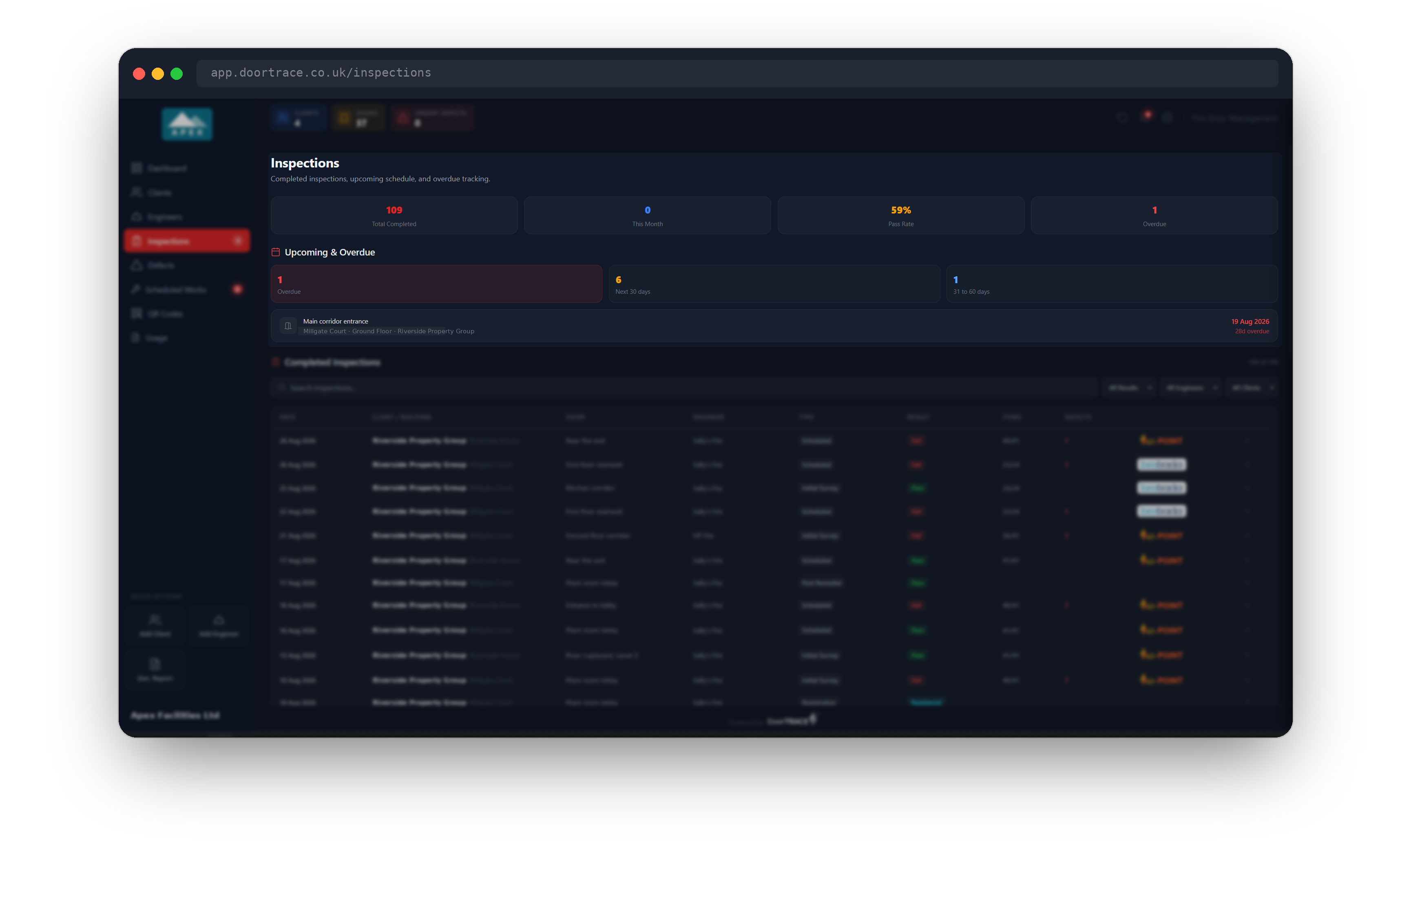Select the Next 30 days tab showing 6

774,284
